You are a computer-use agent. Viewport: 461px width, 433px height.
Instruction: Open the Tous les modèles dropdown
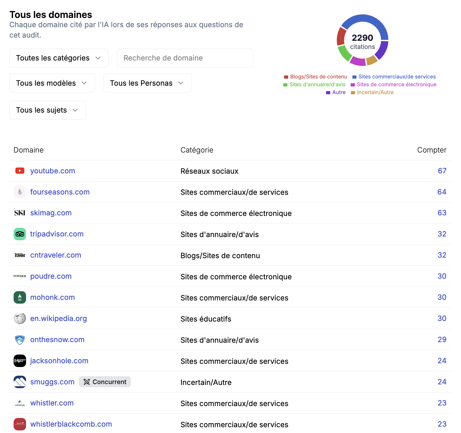[52, 83]
